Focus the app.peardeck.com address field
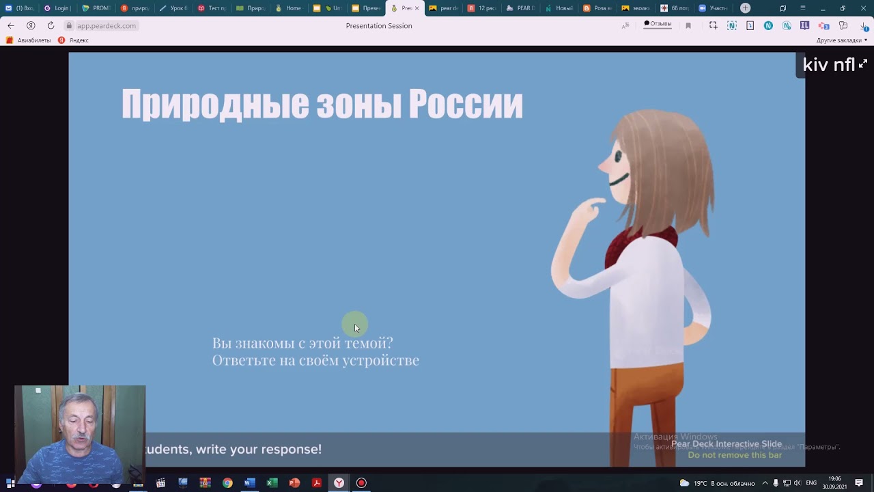 coord(106,25)
